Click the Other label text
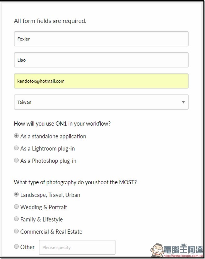The image size is (205, 259). pyautogui.click(x=27, y=247)
